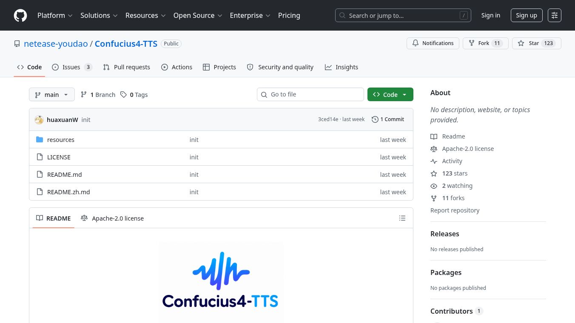Click the huaxuanW avatar image
The width and height of the screenshot is (575, 323).
39,120
